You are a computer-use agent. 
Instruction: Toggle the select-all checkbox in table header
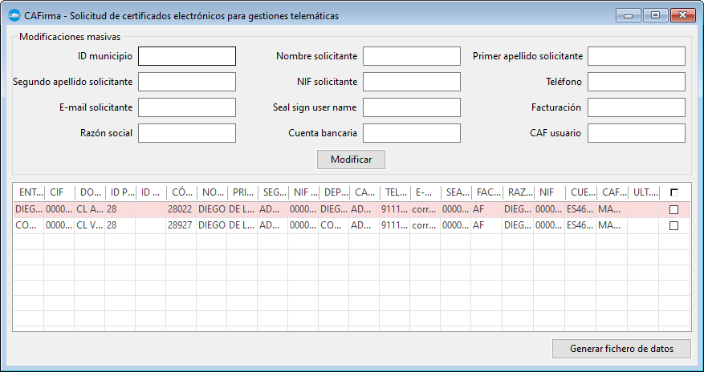pos(673,192)
